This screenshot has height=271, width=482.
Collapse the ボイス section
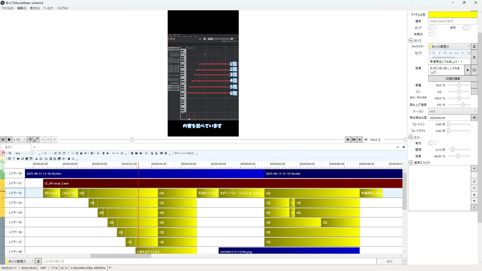pyautogui.click(x=411, y=41)
